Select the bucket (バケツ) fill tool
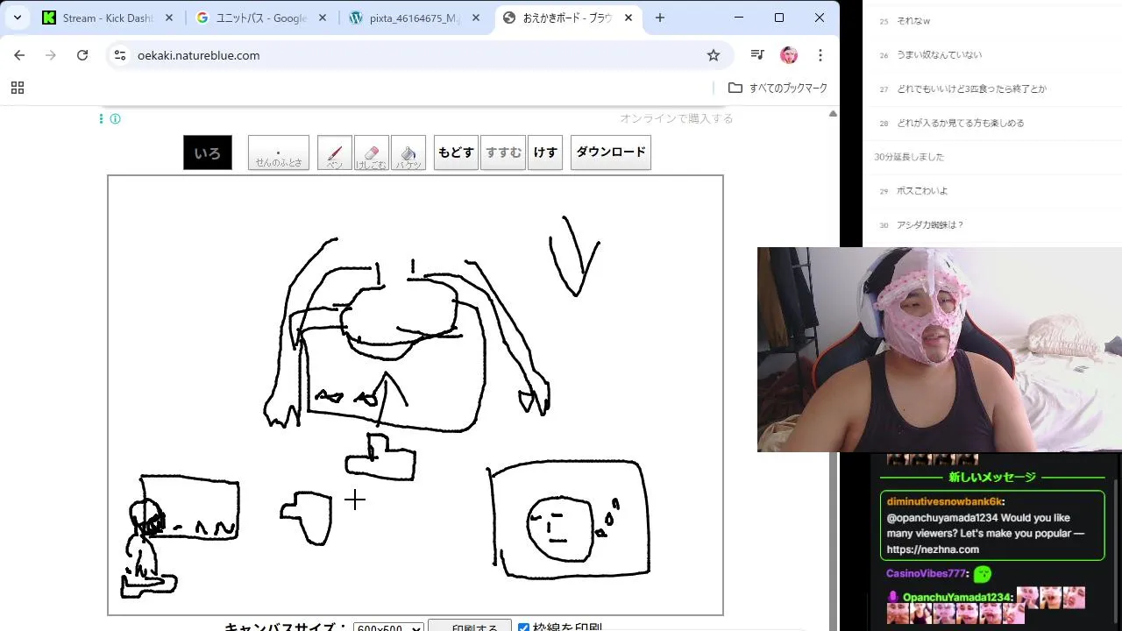 (x=408, y=152)
